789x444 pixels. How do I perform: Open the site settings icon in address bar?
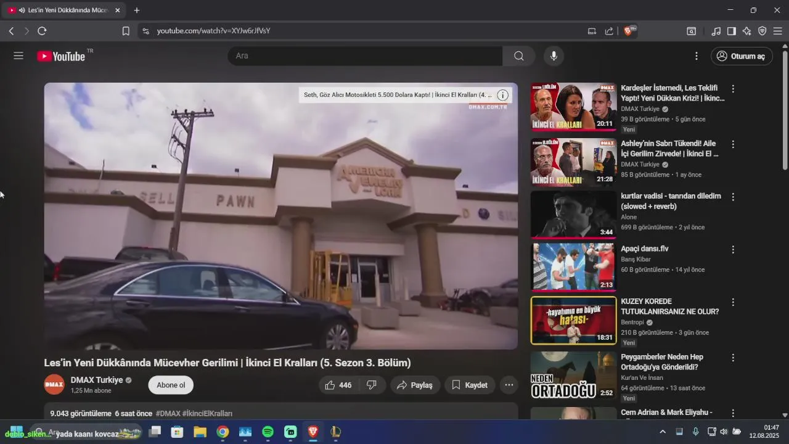145,31
